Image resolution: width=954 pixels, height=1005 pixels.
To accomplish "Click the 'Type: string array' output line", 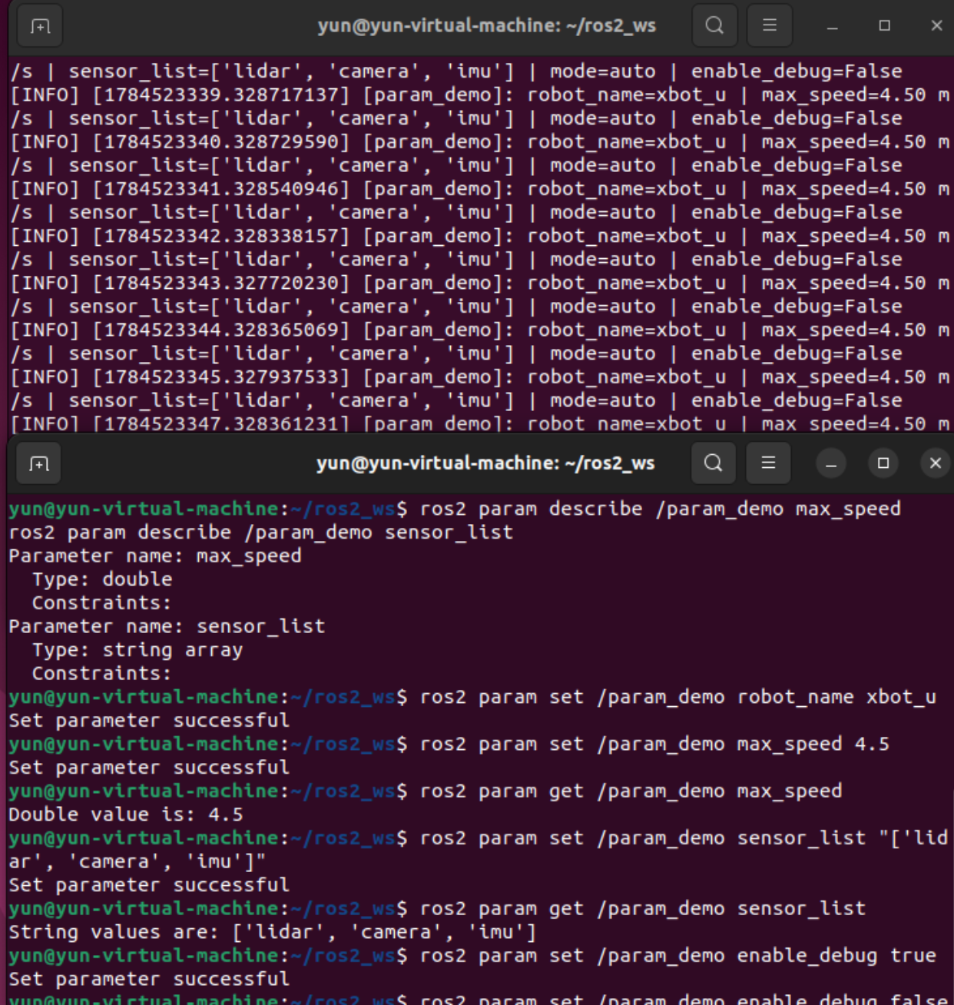I will [x=137, y=650].
